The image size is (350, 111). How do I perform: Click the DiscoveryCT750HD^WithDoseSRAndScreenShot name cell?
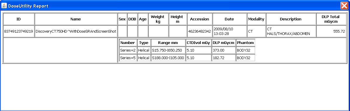[76, 31]
